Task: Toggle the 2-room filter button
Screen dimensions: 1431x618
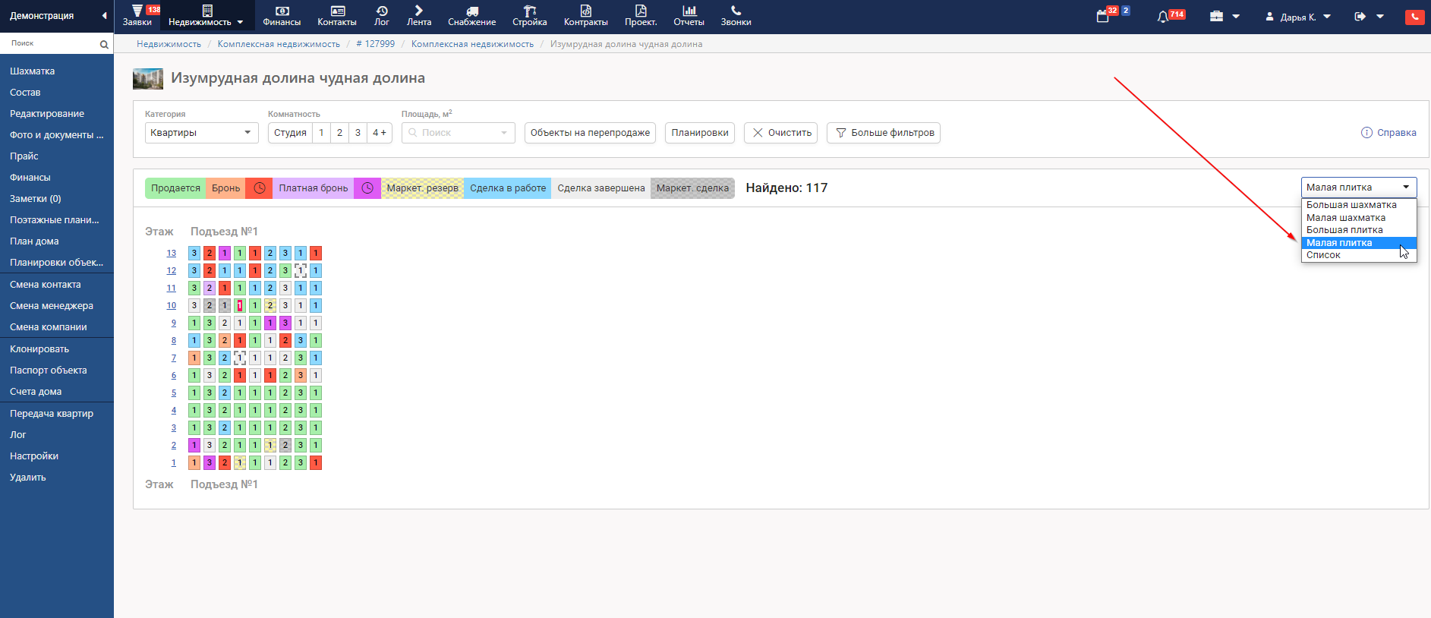Action: tap(339, 132)
